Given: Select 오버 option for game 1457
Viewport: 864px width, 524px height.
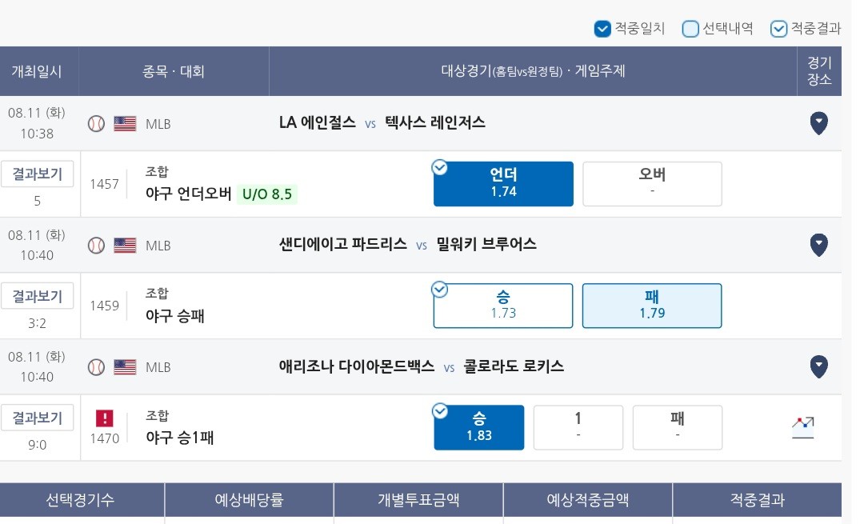Looking at the screenshot, I should 653,184.
